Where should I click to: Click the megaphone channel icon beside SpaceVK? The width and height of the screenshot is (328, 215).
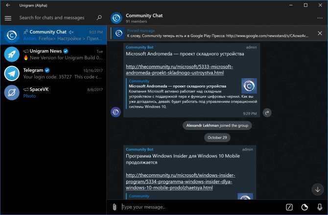coord(26,89)
